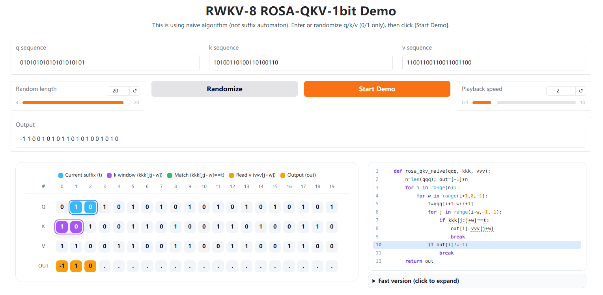
Task: Reset the Playback speed value icon
Action: tap(581, 91)
